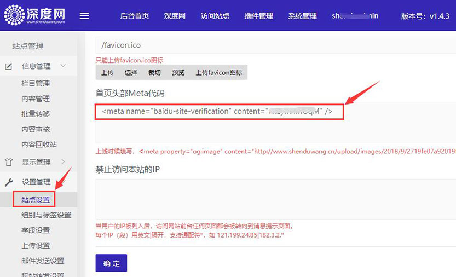Click the 深度网 logo
The height and width of the screenshot is (277, 456).
tap(34, 15)
